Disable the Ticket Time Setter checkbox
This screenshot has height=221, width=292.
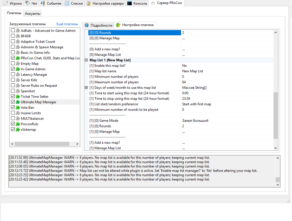click(x=13, y=97)
